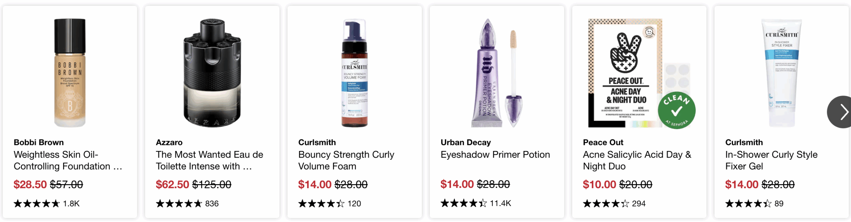Click the Peace Out 294 reviews stars
Viewport: 851px width, 222px height.
point(614,203)
